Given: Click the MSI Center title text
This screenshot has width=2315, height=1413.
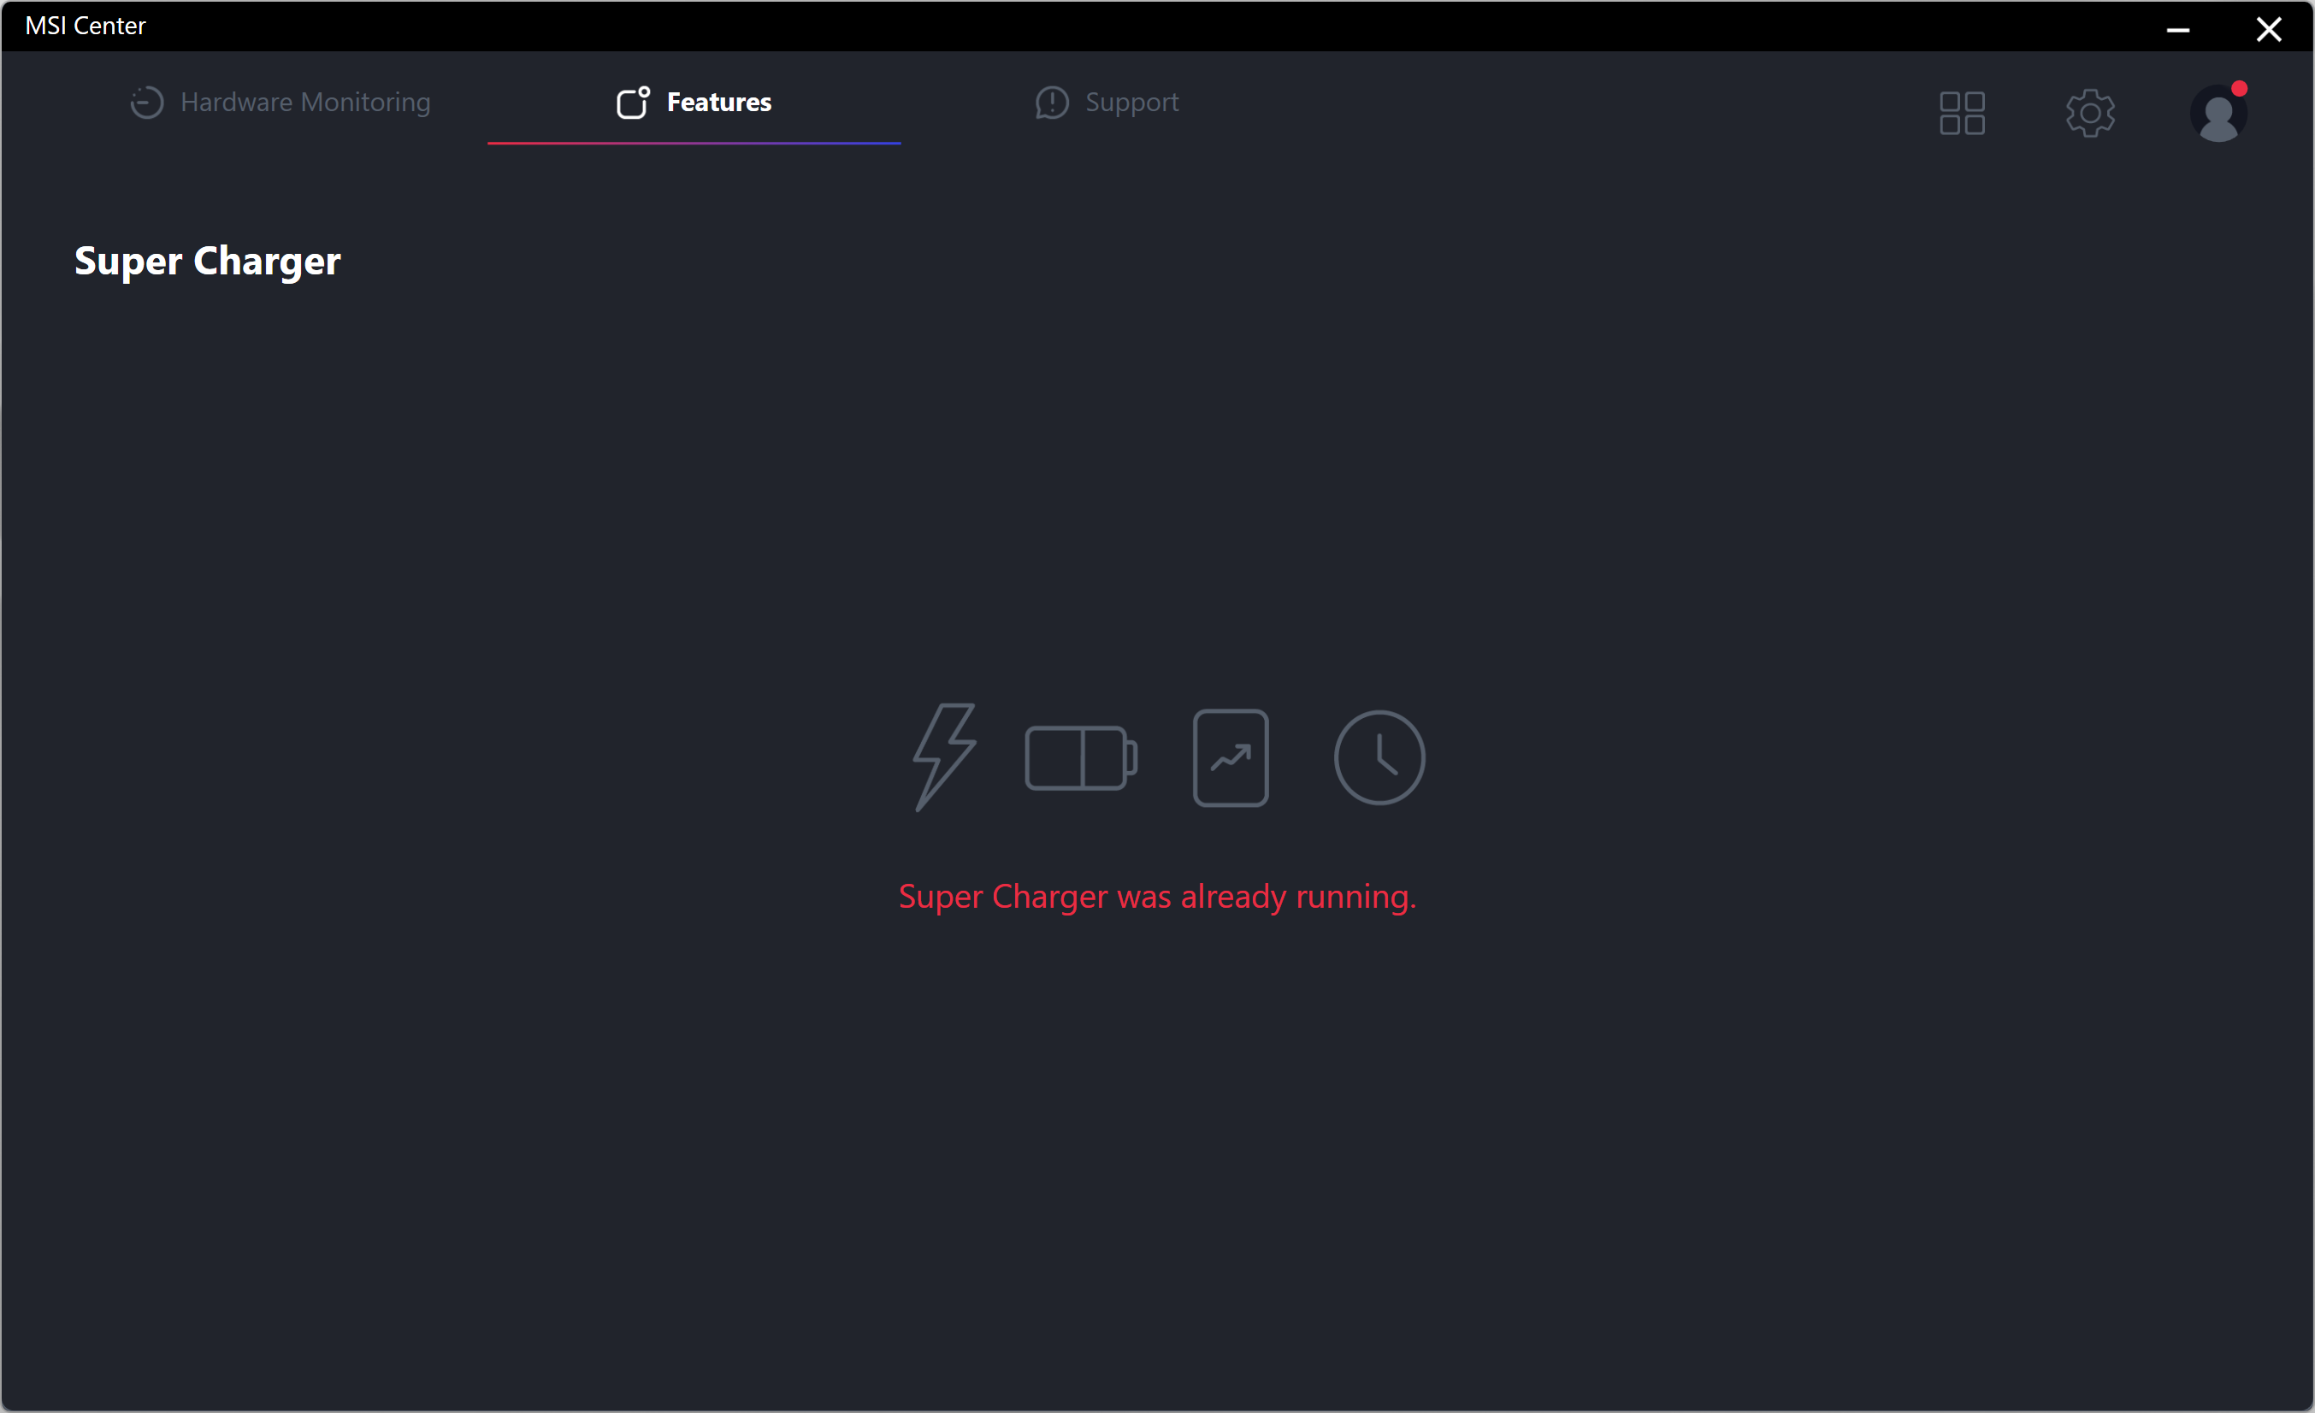Looking at the screenshot, I should point(86,26).
